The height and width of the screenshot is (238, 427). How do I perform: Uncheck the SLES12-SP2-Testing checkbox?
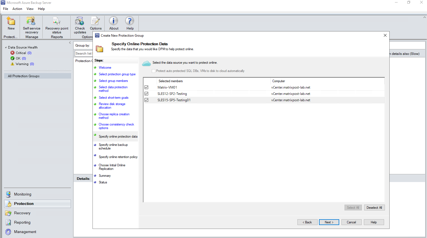coord(146,94)
